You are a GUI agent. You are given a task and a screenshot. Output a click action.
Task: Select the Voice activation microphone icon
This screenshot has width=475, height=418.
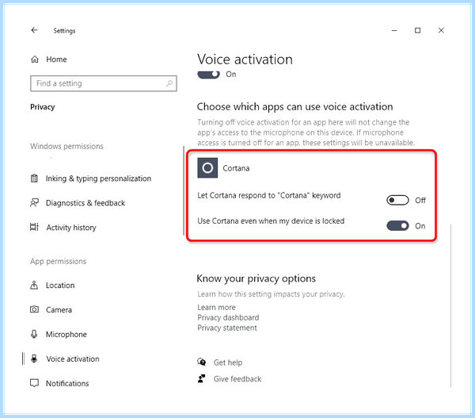(x=34, y=359)
